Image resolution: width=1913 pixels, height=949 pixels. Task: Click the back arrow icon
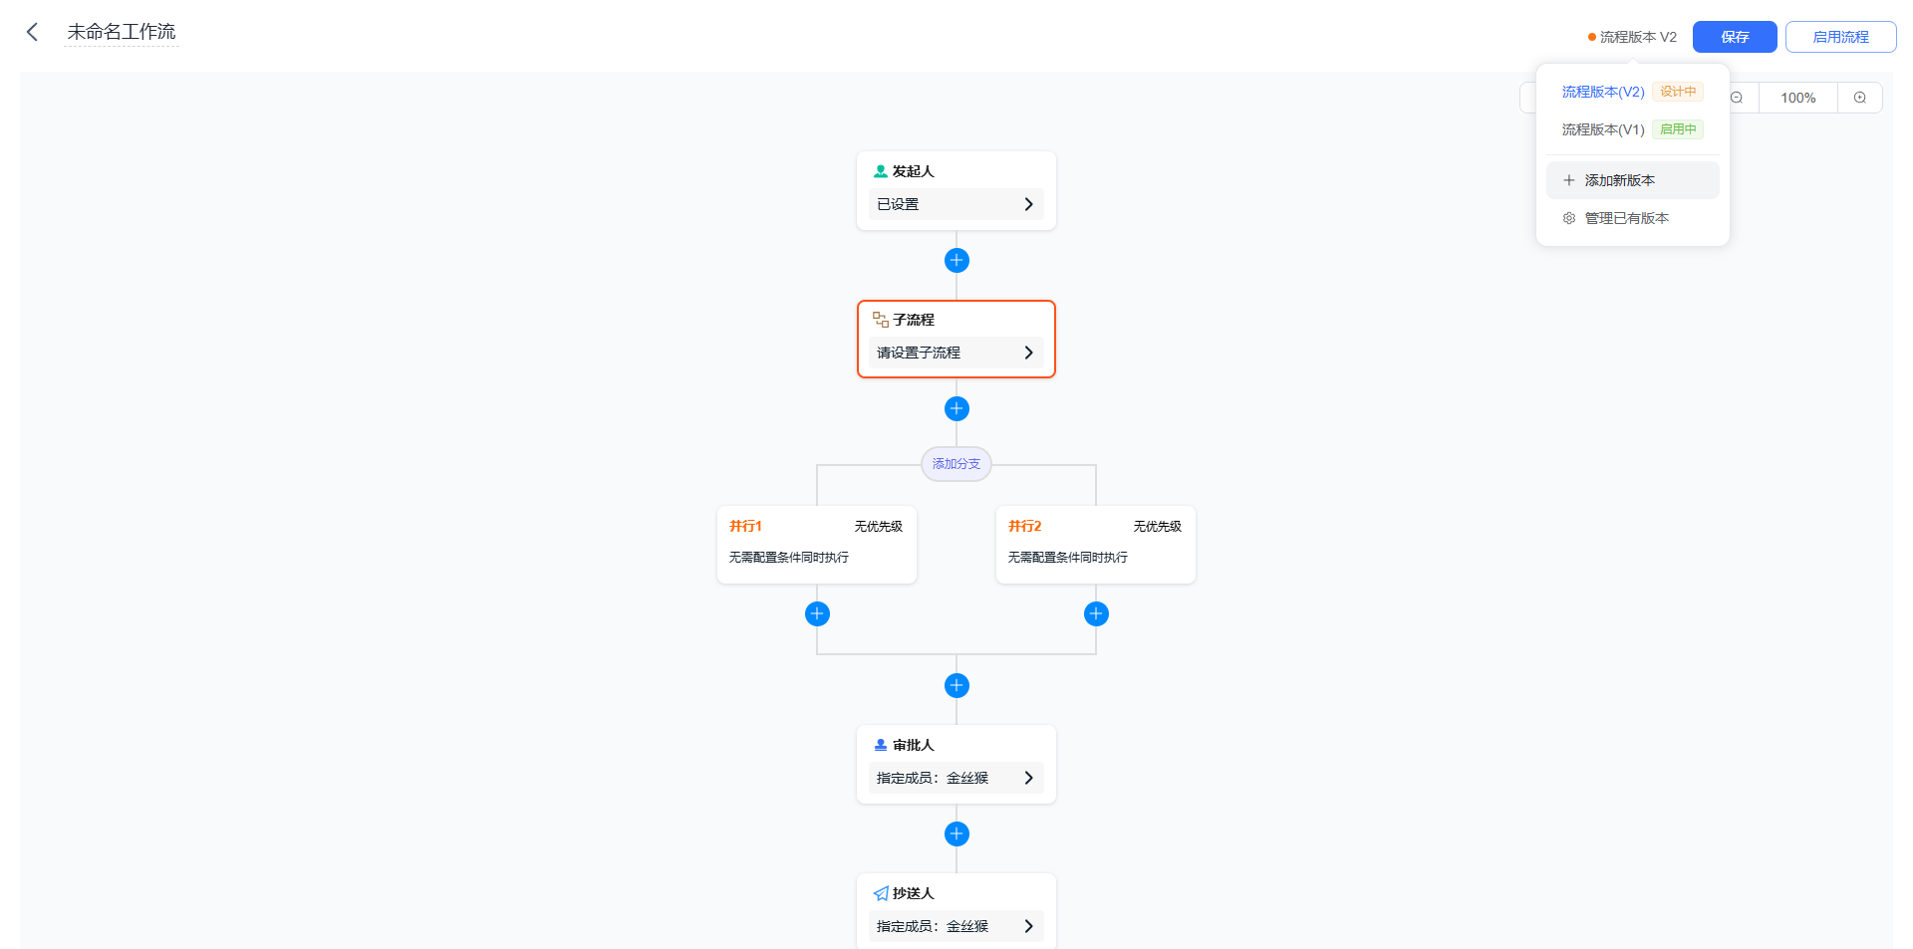[32, 32]
